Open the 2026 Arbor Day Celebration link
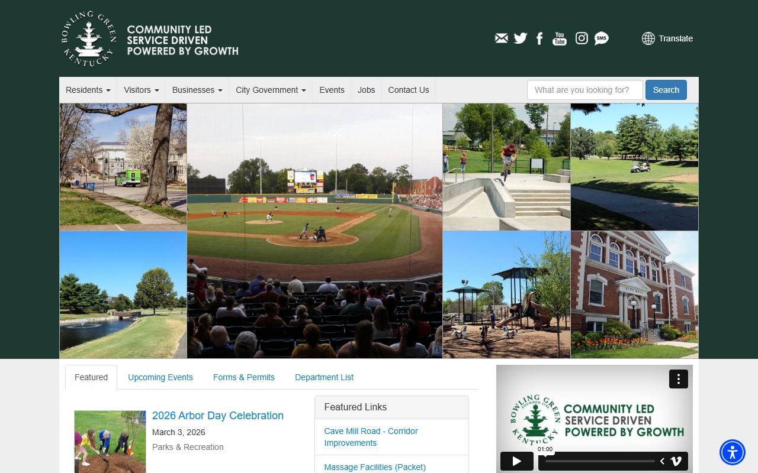The height and width of the screenshot is (473, 758). pyautogui.click(x=217, y=416)
